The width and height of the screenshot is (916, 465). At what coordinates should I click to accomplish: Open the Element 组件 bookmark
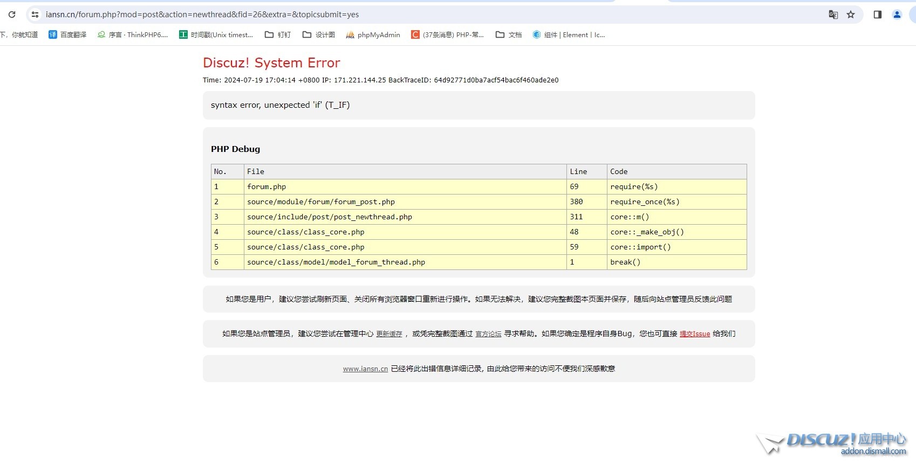[x=569, y=35]
